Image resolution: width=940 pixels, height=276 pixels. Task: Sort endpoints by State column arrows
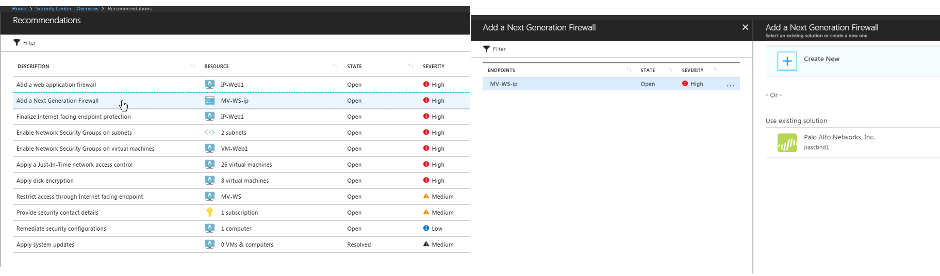click(x=670, y=70)
